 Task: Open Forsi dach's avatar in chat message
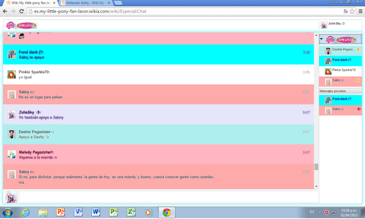tap(11, 54)
